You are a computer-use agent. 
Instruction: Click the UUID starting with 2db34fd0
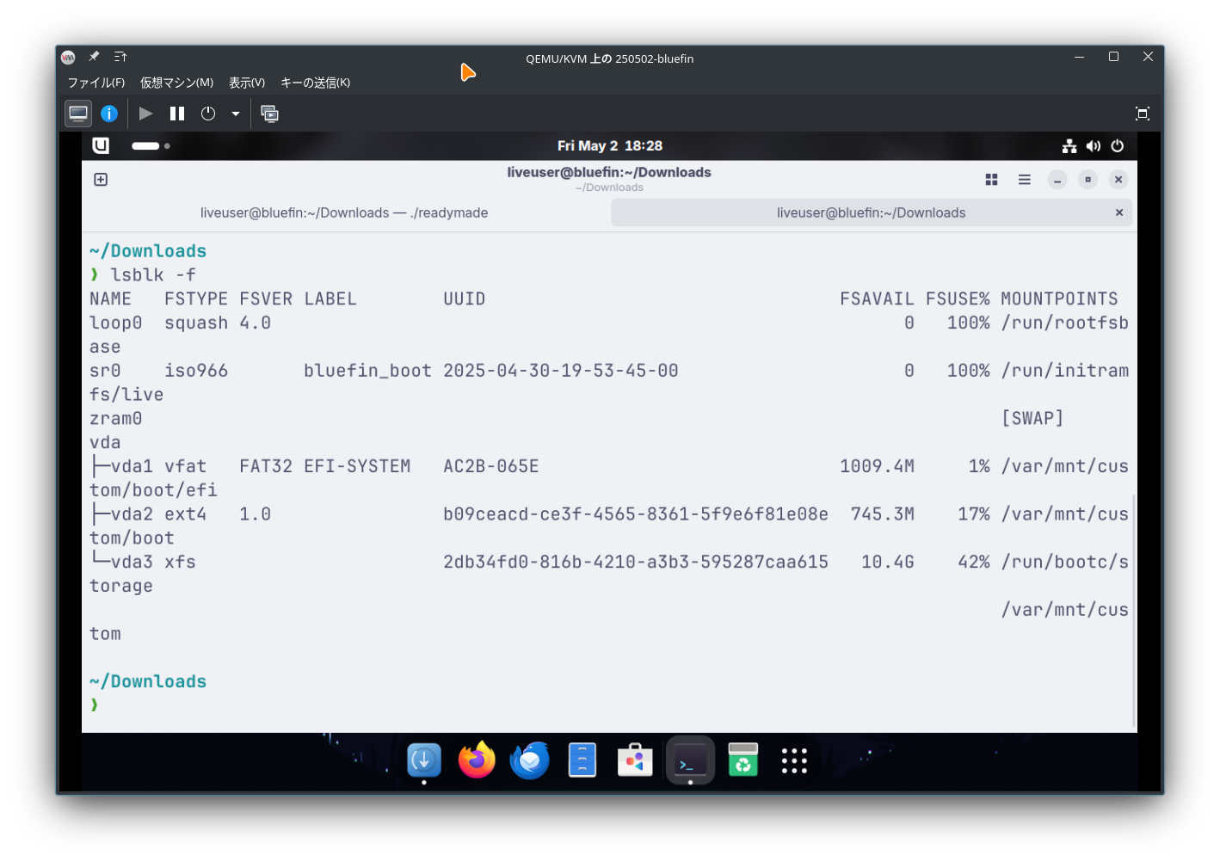(x=636, y=563)
